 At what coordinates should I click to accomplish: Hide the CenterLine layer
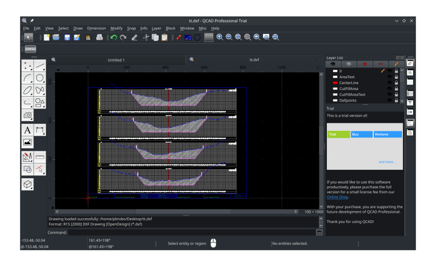coord(389,83)
